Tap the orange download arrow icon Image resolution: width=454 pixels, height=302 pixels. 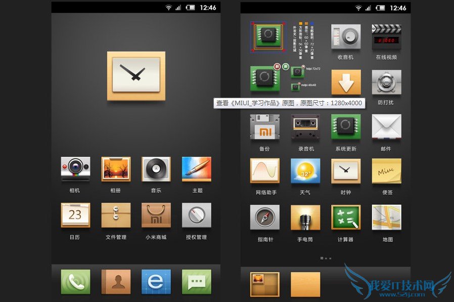pos(346,82)
